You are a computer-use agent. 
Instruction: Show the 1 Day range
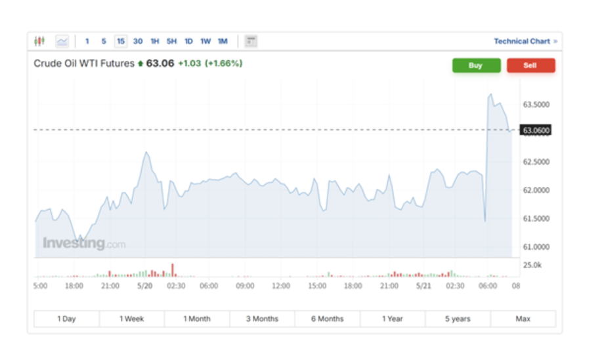click(66, 319)
